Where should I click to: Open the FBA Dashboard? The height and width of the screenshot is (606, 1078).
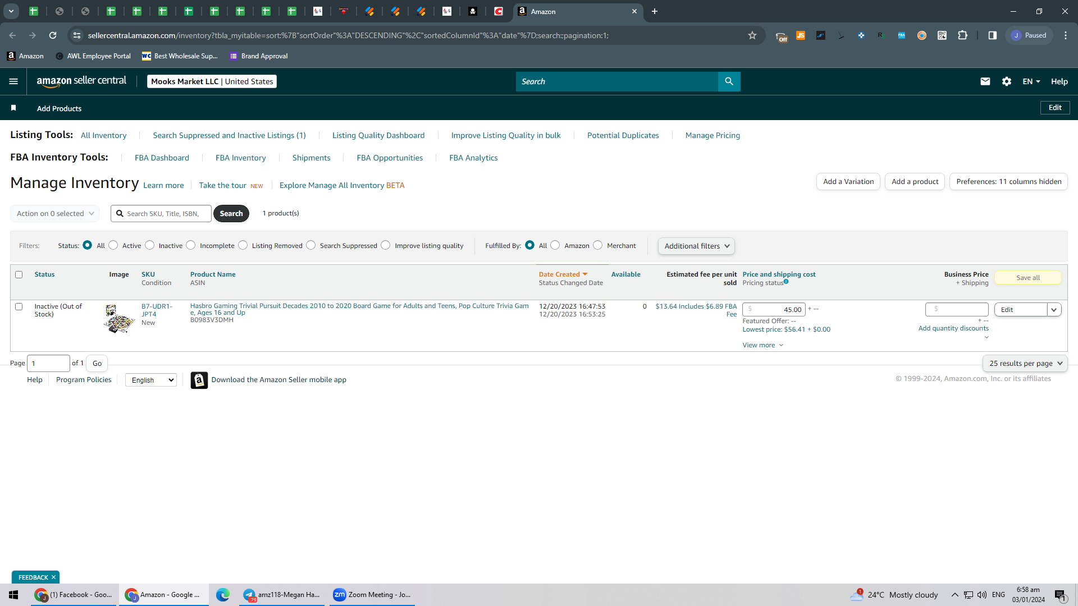[162, 158]
